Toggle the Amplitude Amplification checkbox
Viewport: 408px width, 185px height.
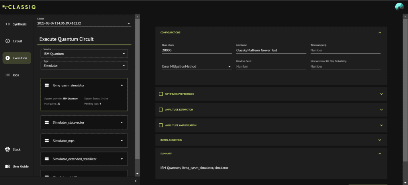(x=161, y=125)
